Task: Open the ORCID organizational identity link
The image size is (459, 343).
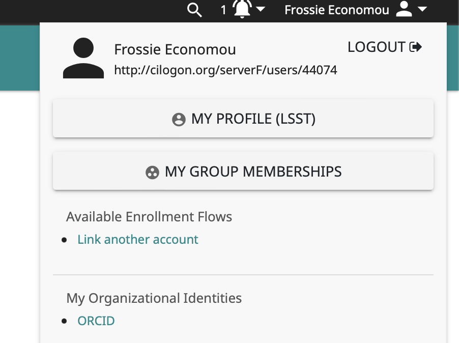Action: click(x=96, y=321)
